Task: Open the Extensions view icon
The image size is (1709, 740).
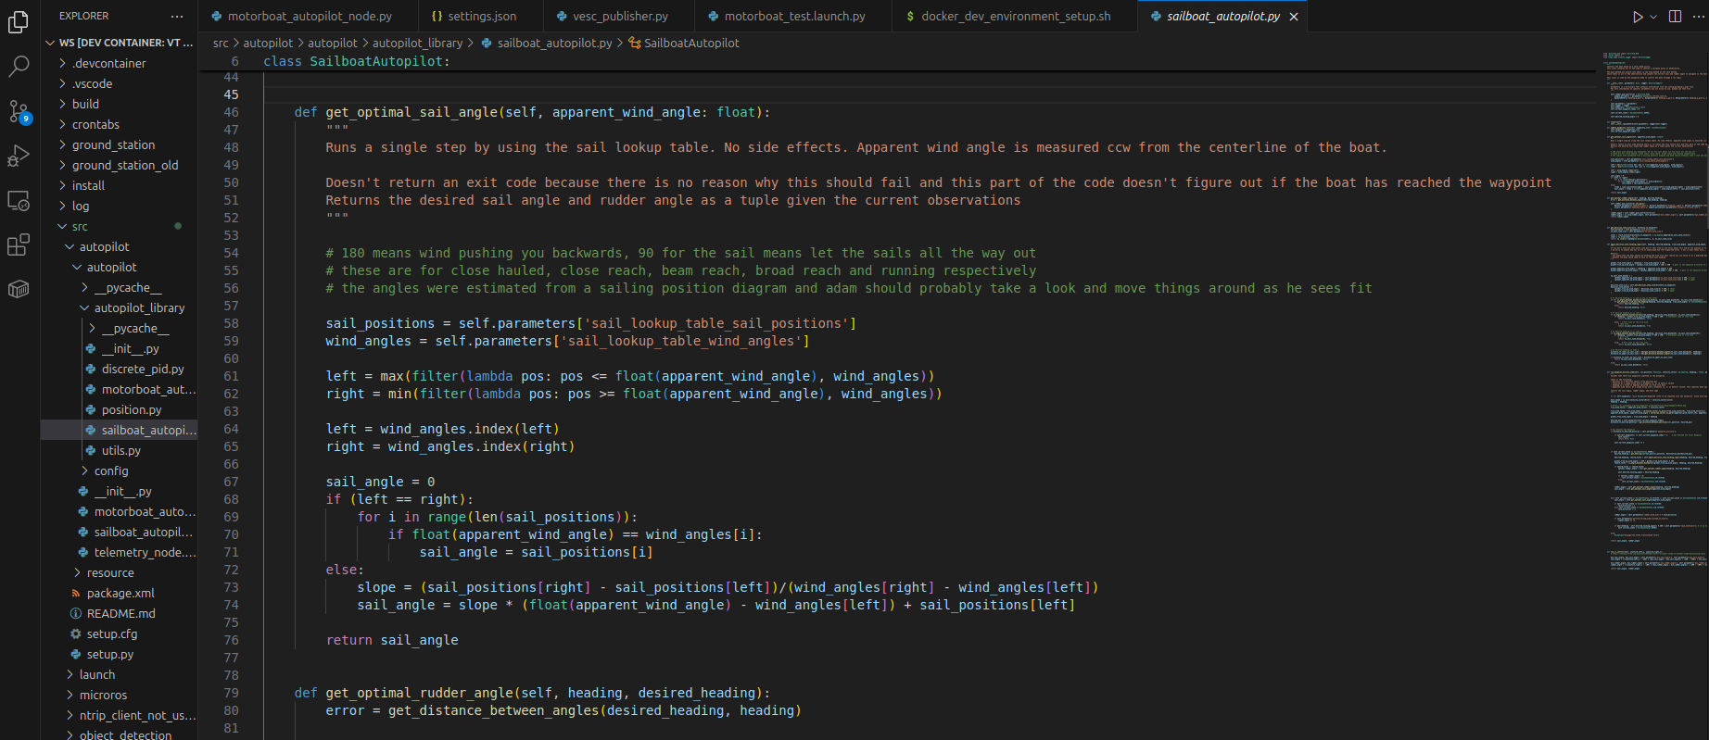Action: (x=19, y=245)
